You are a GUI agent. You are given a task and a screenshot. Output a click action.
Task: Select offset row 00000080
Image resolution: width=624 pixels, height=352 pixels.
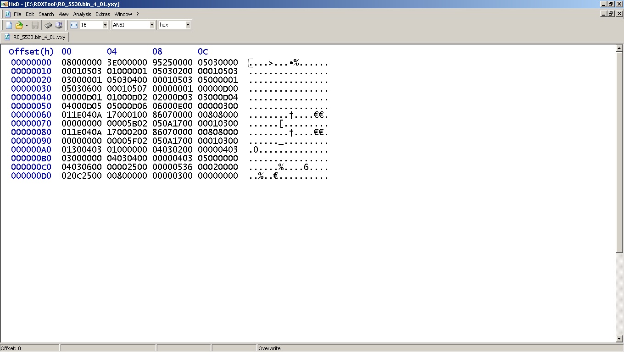coord(31,132)
